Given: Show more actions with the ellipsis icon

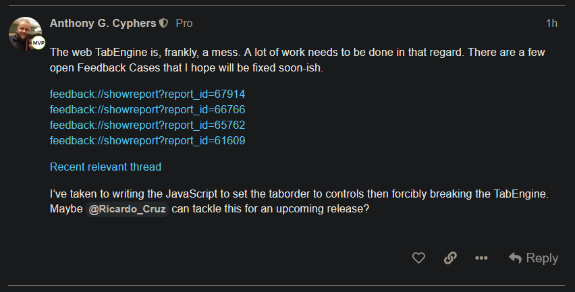Looking at the screenshot, I should (481, 258).
